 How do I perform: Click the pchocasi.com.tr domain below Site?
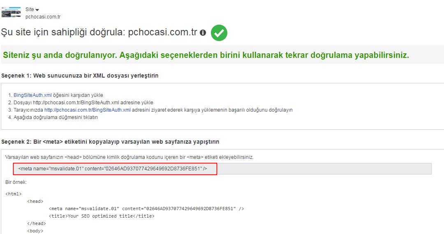43,17
